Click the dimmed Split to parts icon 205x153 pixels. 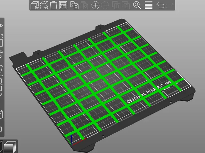(126, 5)
